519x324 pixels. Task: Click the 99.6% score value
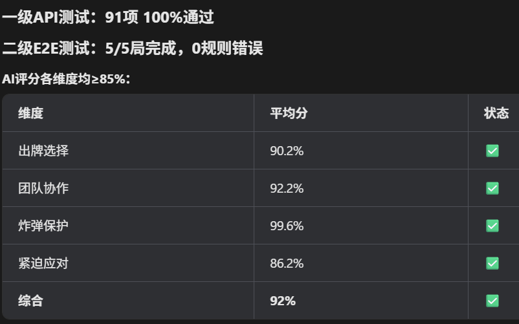click(287, 226)
